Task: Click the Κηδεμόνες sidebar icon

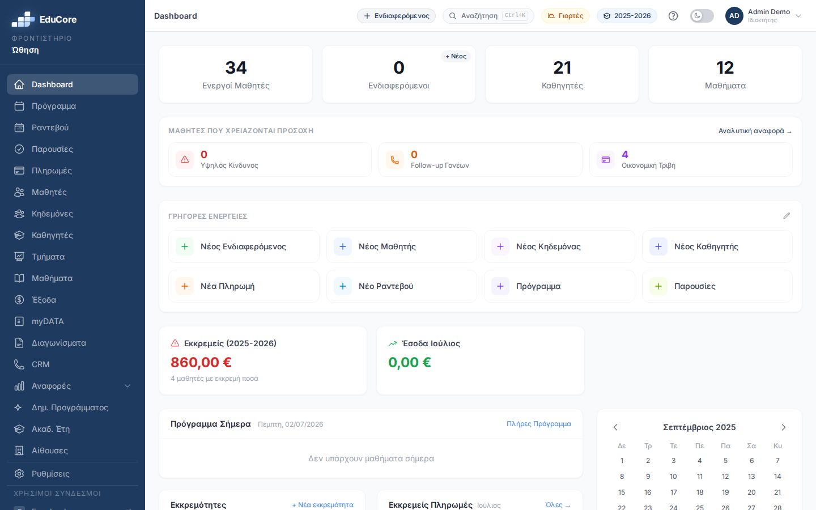Action: (x=19, y=214)
